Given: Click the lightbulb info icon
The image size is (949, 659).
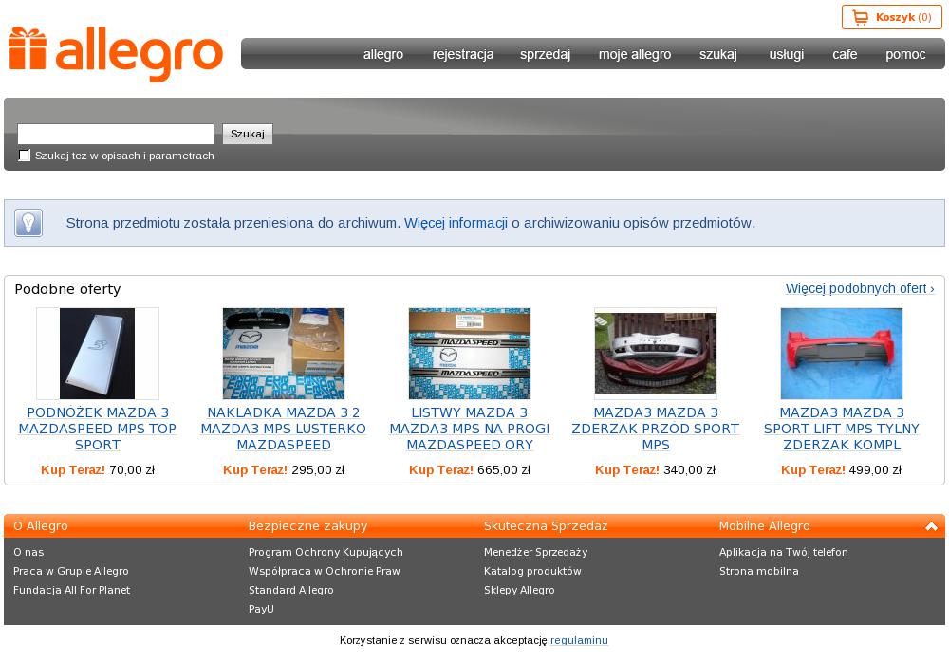Looking at the screenshot, I should 28,223.
